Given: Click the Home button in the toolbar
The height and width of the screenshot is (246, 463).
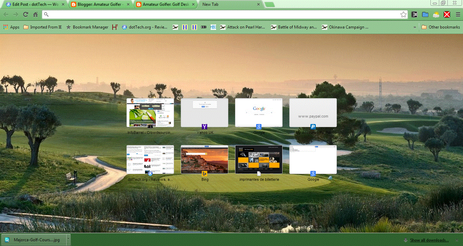Looking at the screenshot, I should [35, 15].
